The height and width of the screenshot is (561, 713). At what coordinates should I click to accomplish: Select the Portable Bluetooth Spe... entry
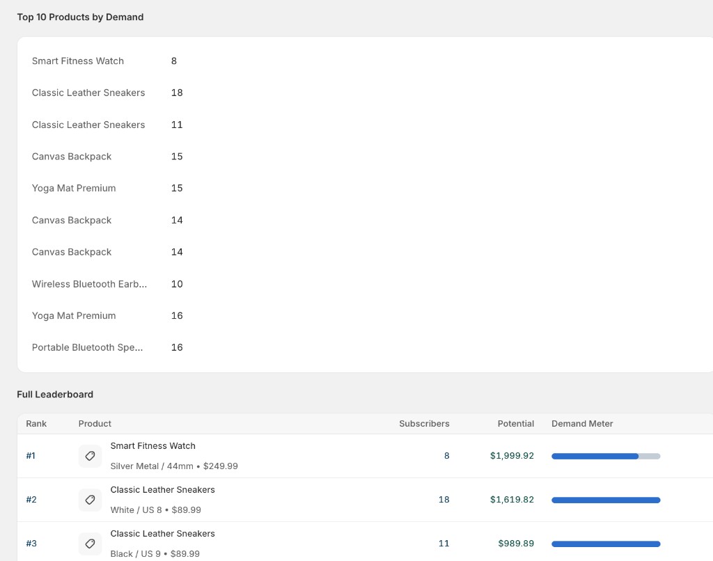point(87,347)
